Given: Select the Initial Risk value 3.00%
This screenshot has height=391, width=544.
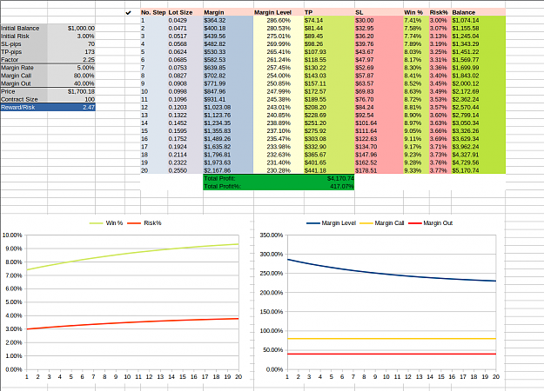Looking at the screenshot, I should coord(71,36).
